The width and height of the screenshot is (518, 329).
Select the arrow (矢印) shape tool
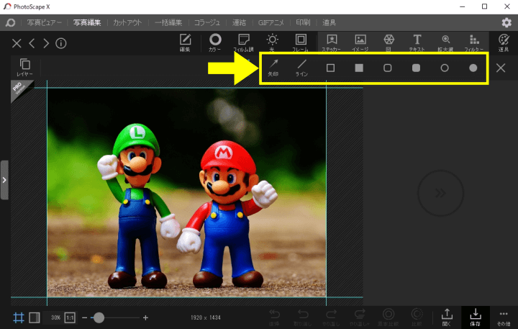(273, 68)
